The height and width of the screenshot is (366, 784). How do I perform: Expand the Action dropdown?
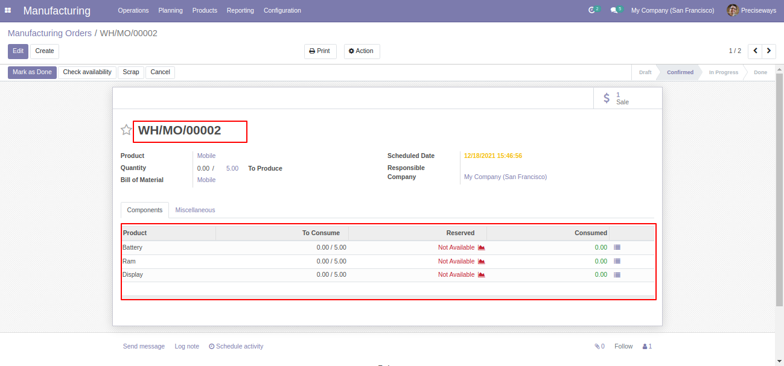pos(362,51)
